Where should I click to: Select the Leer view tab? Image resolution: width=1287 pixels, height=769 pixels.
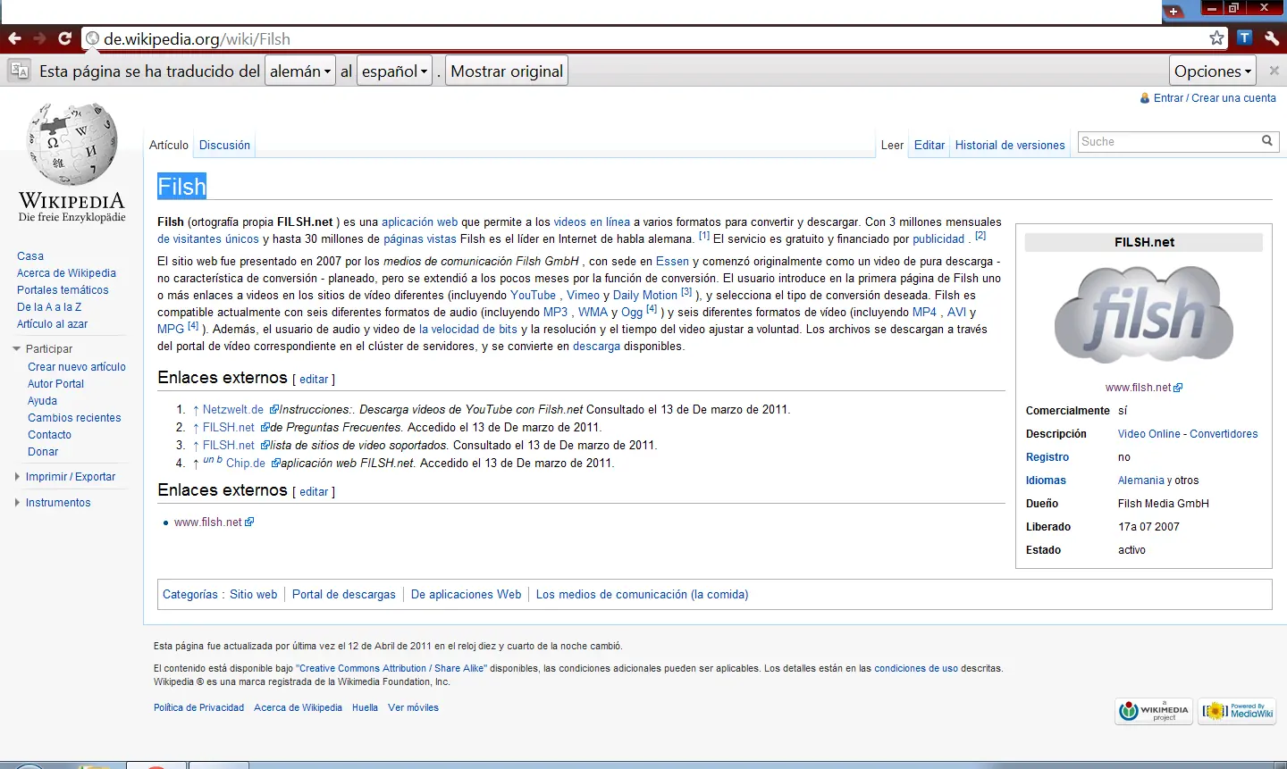tap(892, 145)
